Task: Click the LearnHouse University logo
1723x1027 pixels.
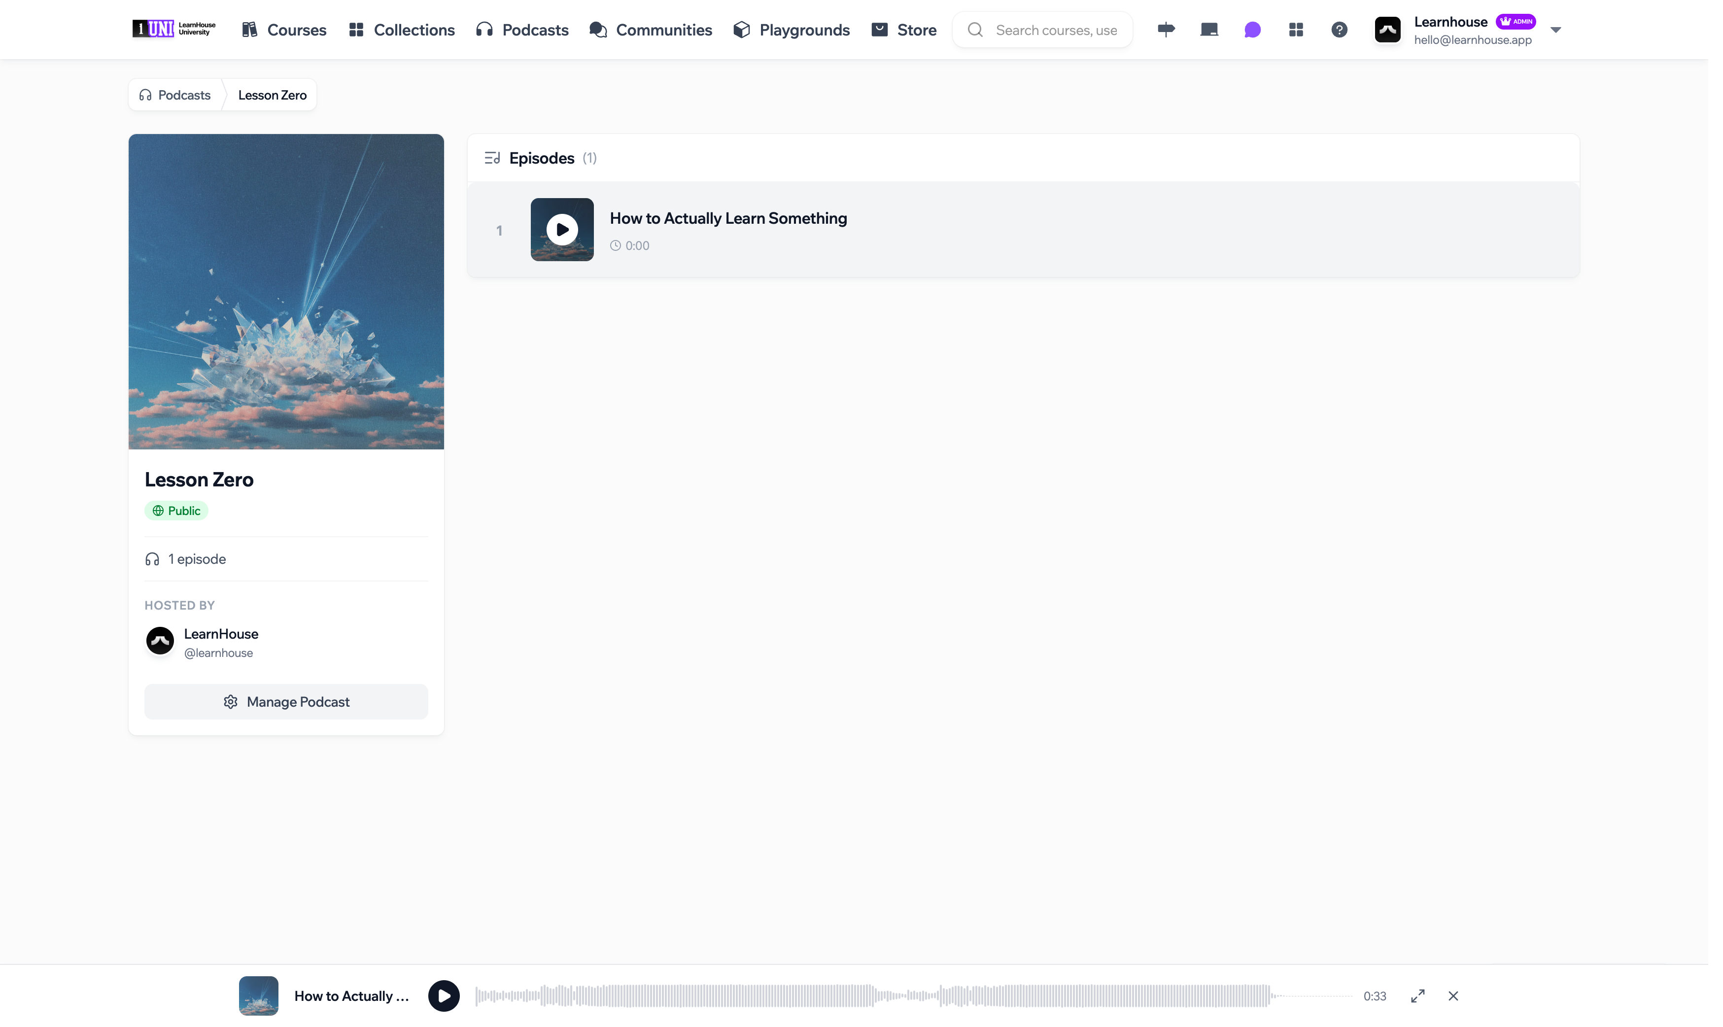Action: pyautogui.click(x=175, y=29)
